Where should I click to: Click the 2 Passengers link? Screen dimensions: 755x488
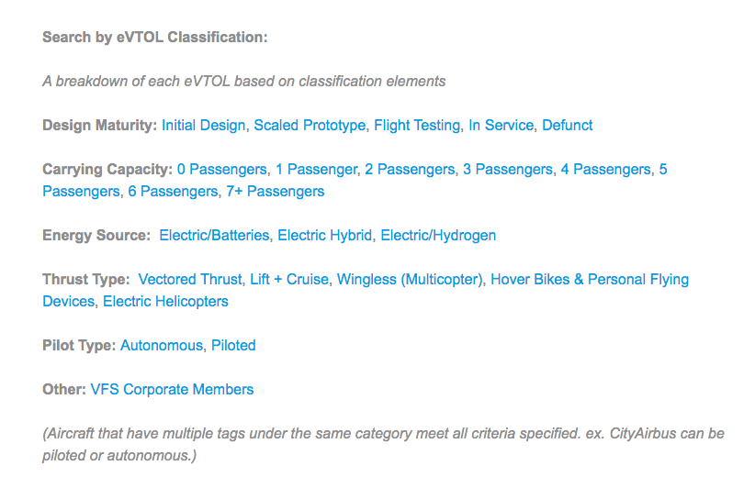tap(410, 170)
